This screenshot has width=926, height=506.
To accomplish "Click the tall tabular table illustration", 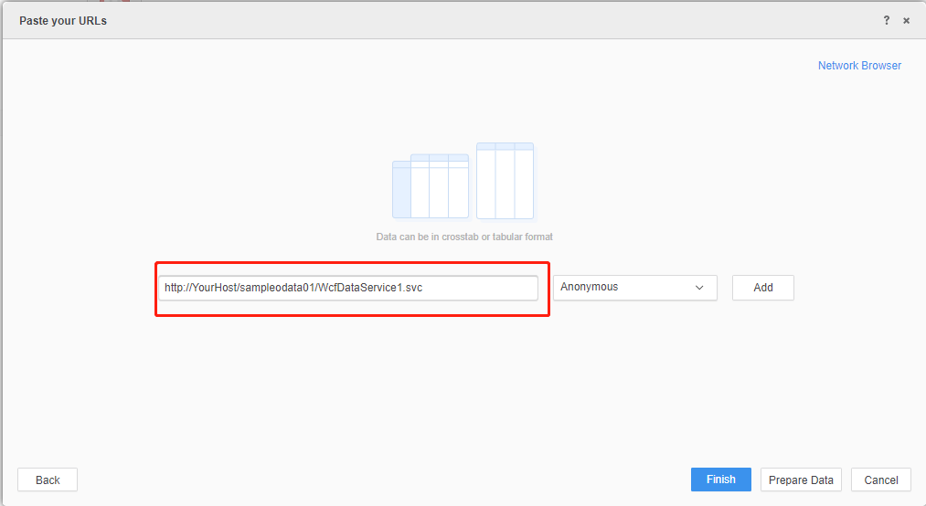I will 505,181.
